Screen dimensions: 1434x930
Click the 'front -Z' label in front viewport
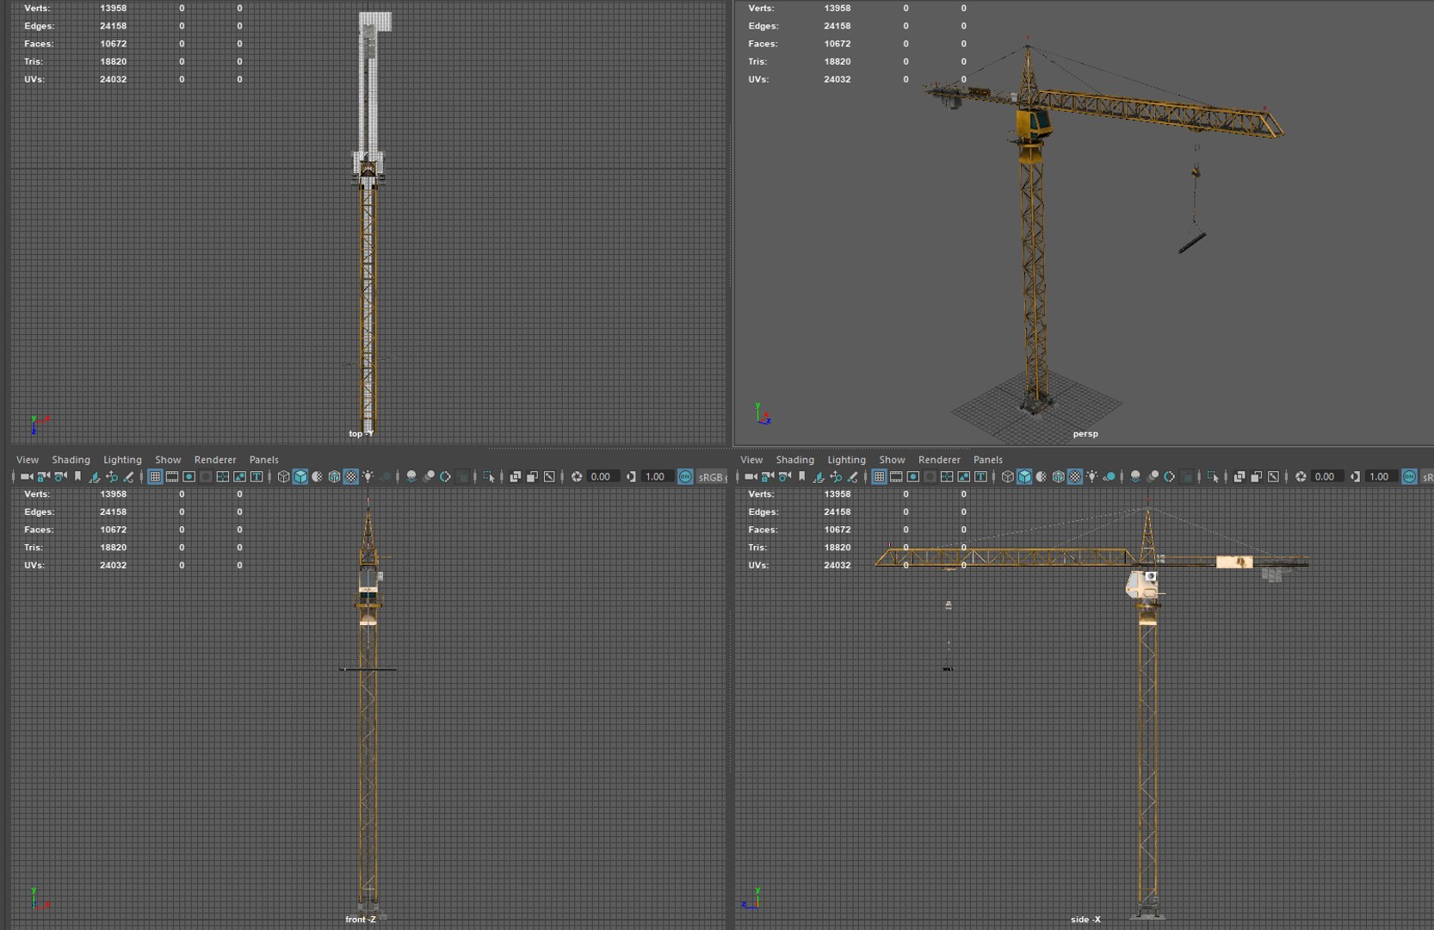coord(361,920)
